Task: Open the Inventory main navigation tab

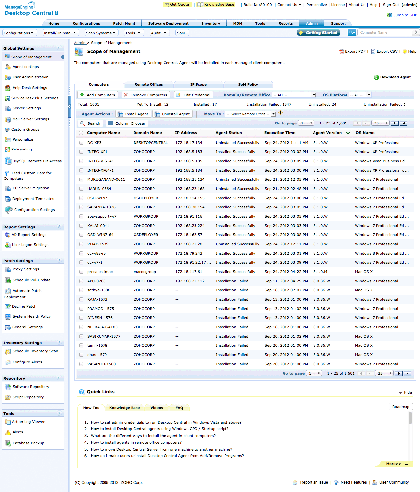Action: pyautogui.click(x=211, y=23)
